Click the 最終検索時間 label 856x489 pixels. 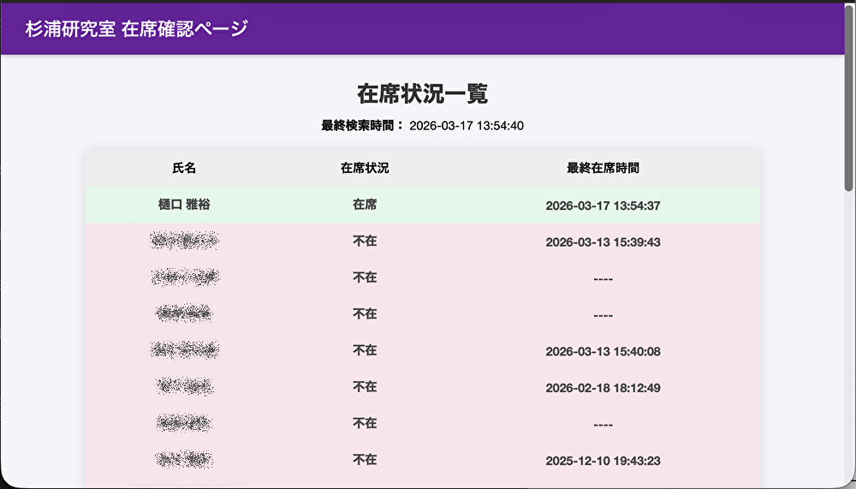tap(361, 126)
